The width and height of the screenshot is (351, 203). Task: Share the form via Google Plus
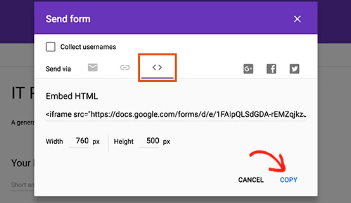tap(248, 69)
